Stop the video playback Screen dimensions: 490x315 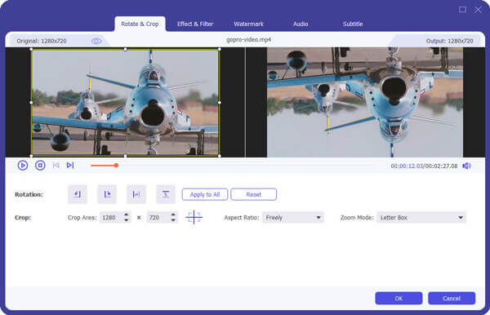(x=40, y=166)
